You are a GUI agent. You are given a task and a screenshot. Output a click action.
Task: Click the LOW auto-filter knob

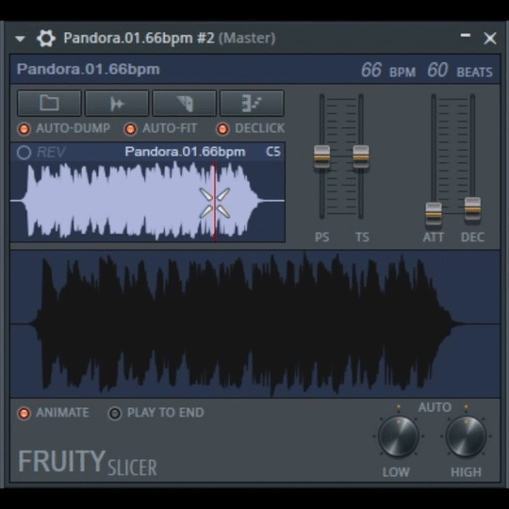(399, 436)
